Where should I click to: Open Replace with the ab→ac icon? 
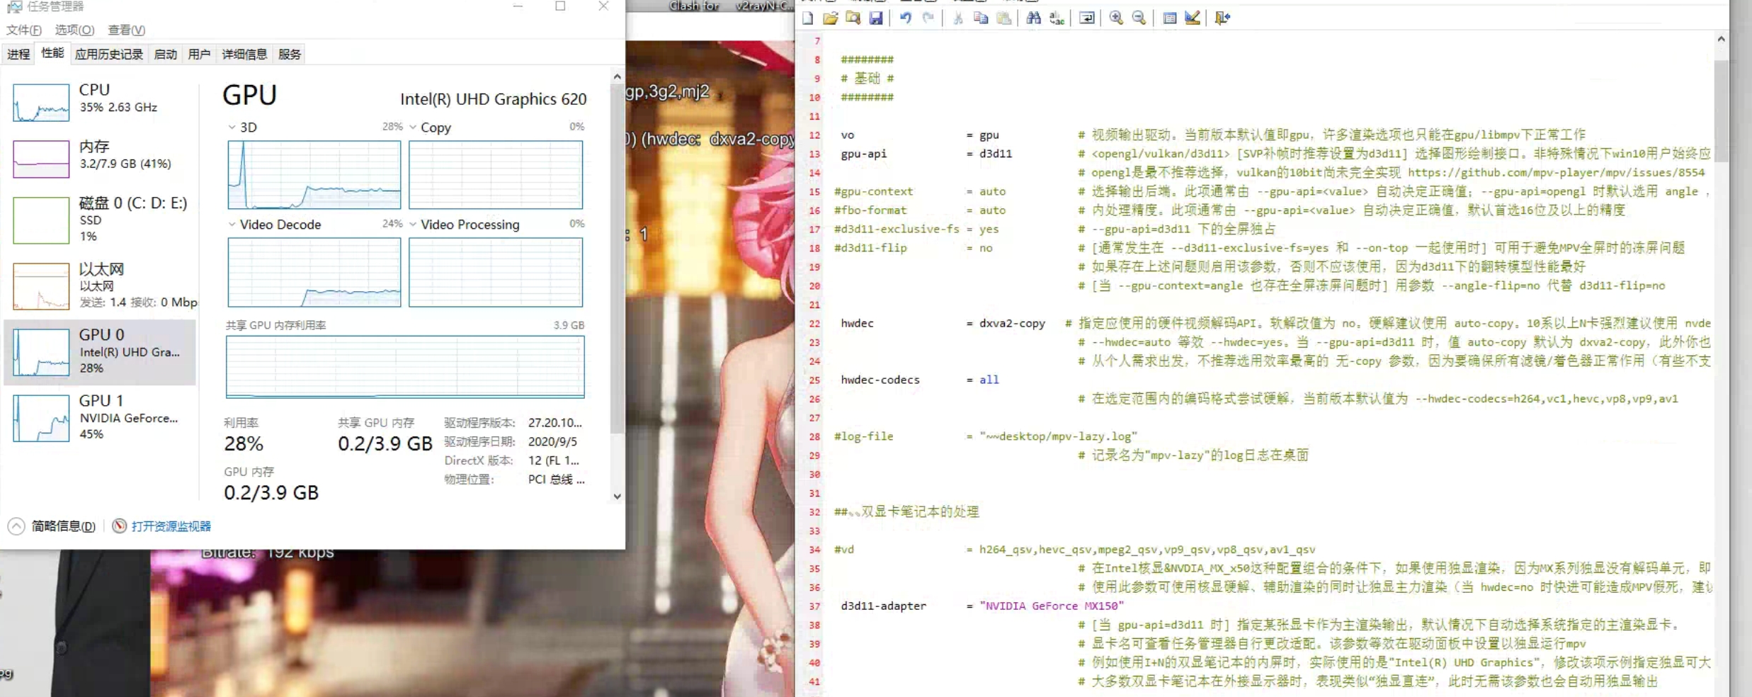(x=1057, y=18)
